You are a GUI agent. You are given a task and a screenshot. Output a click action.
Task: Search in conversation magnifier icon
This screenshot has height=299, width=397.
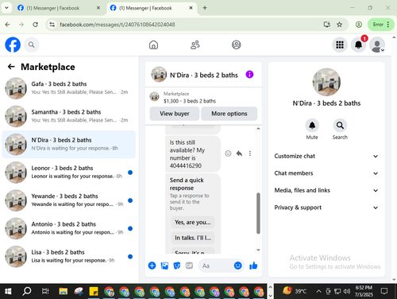coord(340,125)
